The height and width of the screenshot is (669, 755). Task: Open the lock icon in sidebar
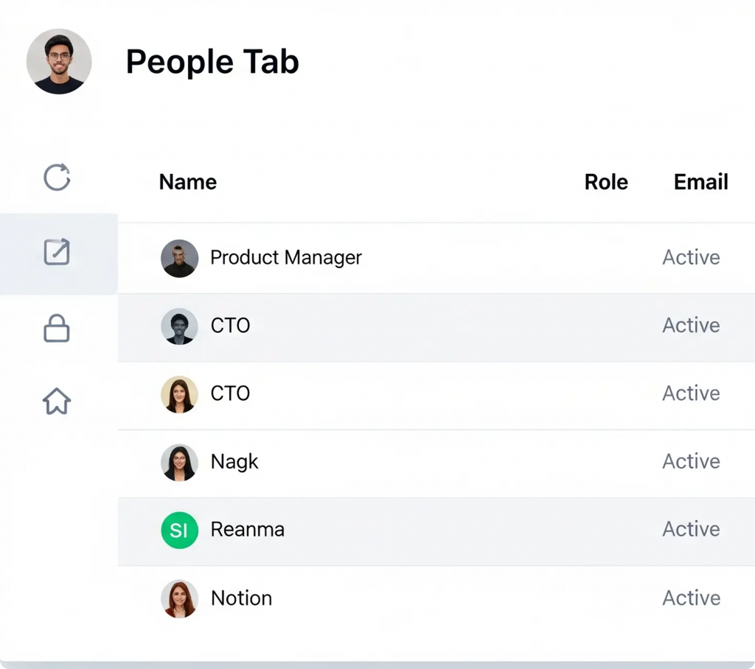tap(57, 328)
